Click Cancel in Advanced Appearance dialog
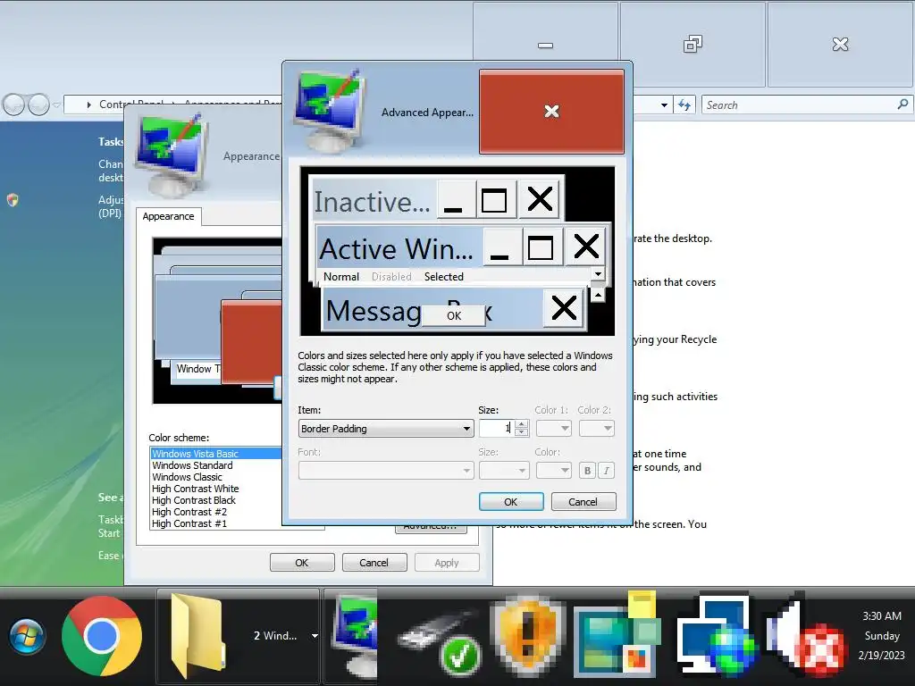 pos(583,502)
